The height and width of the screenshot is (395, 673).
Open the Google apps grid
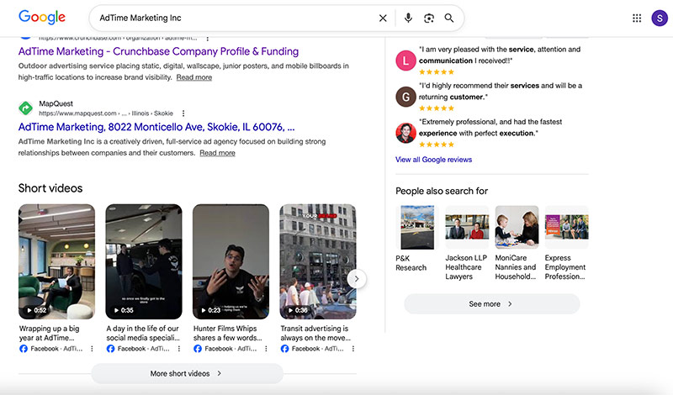(x=637, y=18)
